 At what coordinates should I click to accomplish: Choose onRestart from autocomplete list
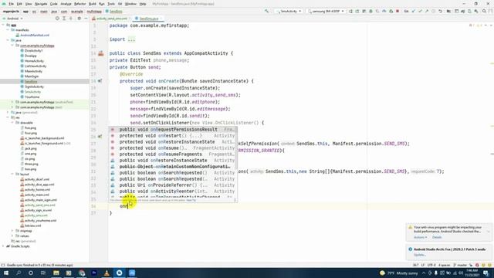click(x=173, y=136)
